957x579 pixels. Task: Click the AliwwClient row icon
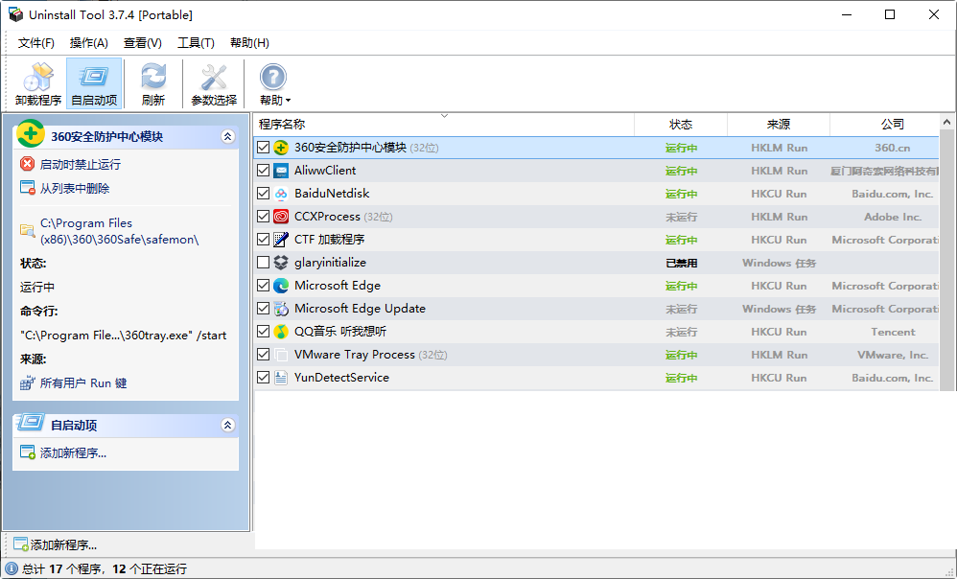281,171
